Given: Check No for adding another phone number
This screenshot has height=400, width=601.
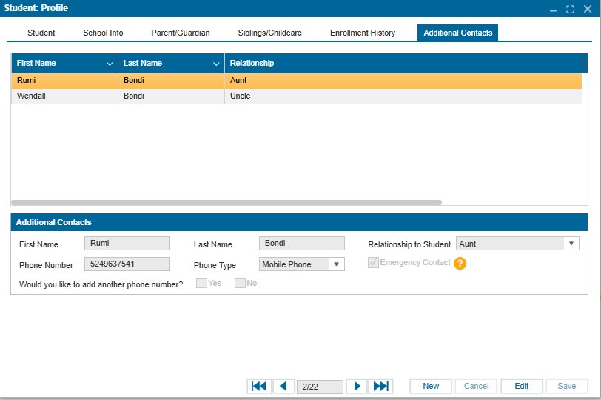Looking at the screenshot, I should pos(240,283).
